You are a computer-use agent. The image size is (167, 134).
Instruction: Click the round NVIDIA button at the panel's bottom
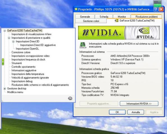click(70, 98)
